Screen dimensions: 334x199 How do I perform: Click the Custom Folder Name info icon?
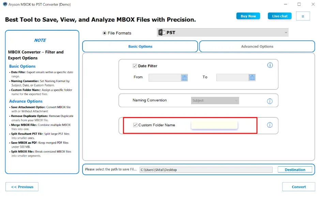point(270,125)
